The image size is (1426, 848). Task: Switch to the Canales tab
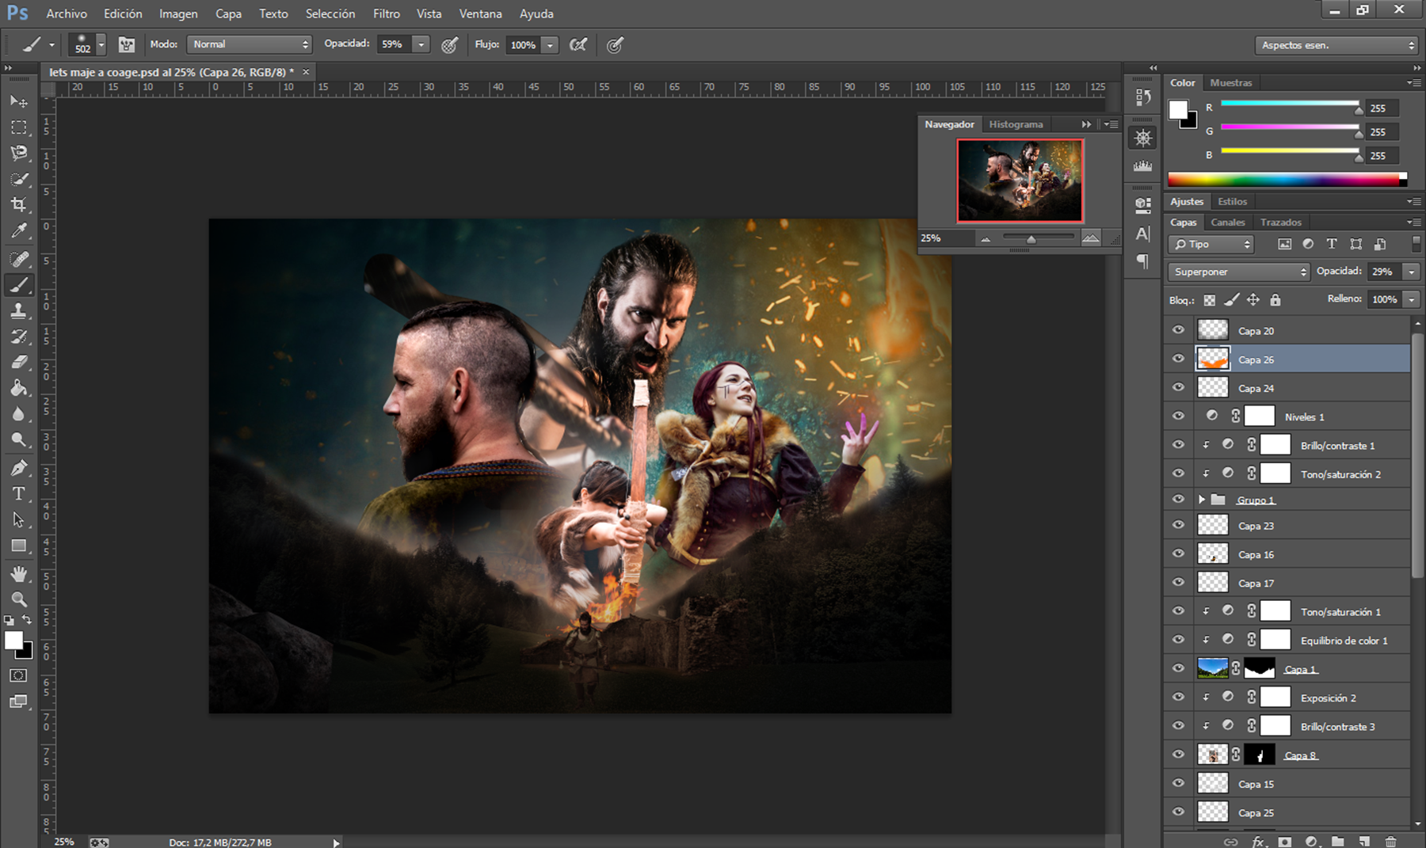(1227, 222)
